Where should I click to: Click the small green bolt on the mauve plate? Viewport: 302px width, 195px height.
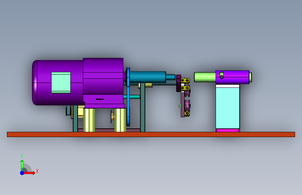click(180, 106)
